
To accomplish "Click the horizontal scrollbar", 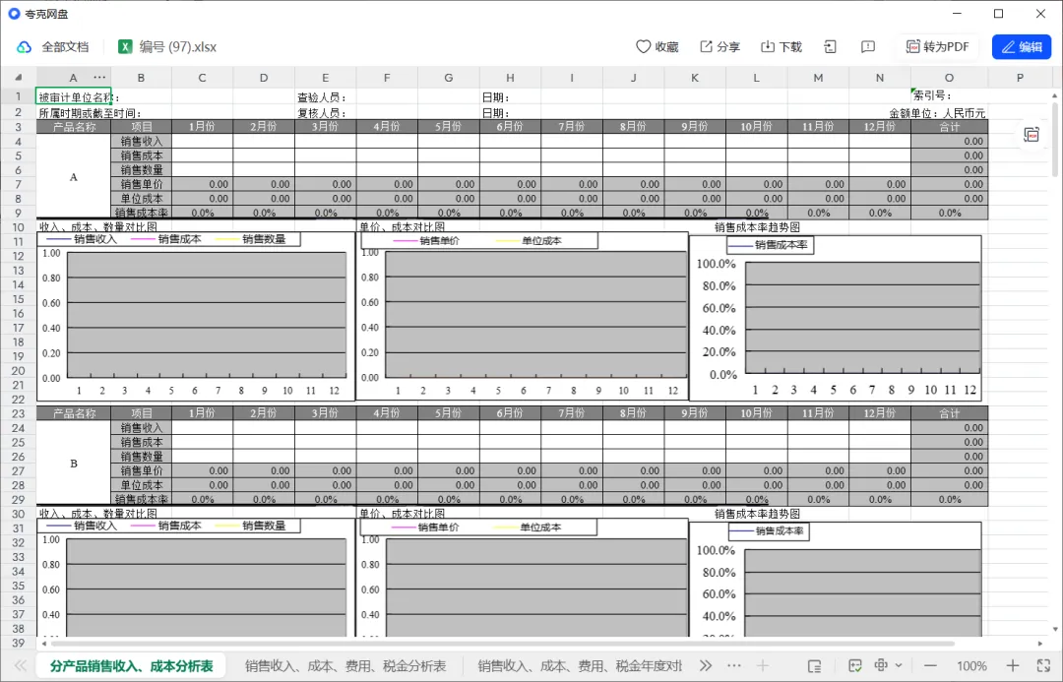I will coord(503,644).
